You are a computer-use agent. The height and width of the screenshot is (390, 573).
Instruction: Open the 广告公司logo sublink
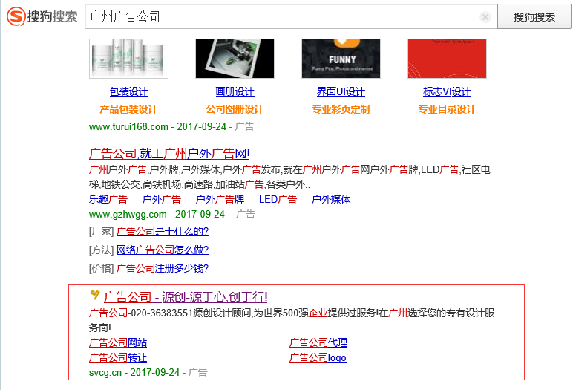[x=318, y=357]
